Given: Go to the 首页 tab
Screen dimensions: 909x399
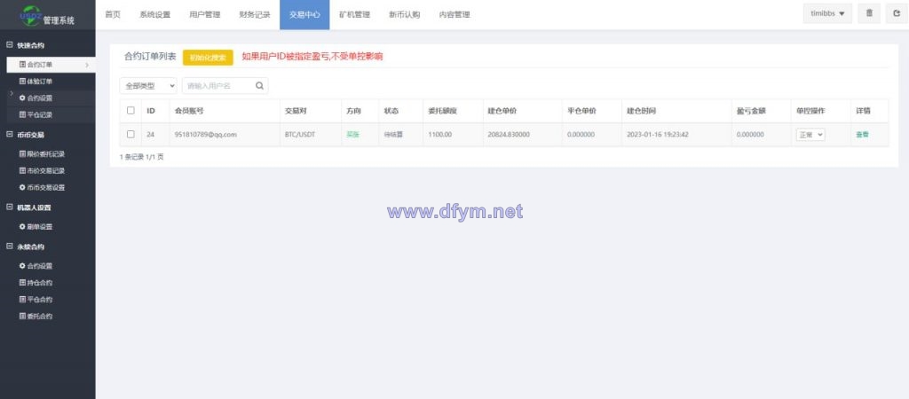Looking at the screenshot, I should pyautogui.click(x=113, y=15).
